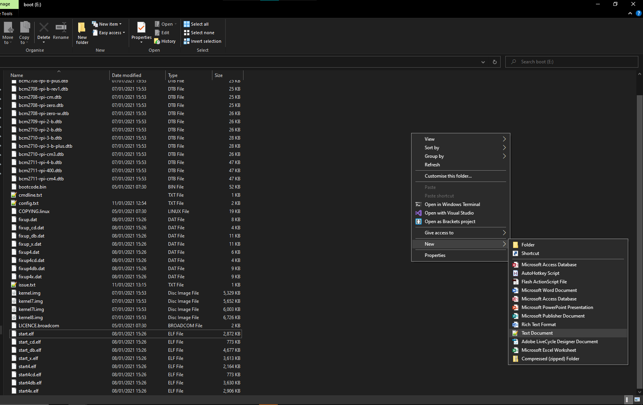643x405 pixels.
Task: Select the file config.txt
Action: coord(125,203)
